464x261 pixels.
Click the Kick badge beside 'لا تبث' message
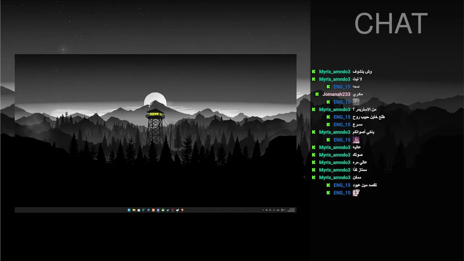point(314,79)
